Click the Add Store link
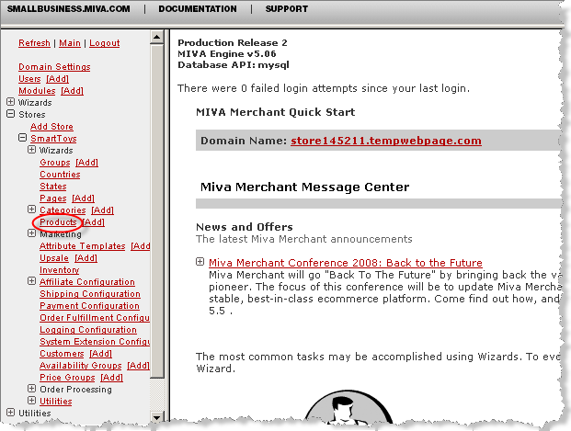 point(51,127)
